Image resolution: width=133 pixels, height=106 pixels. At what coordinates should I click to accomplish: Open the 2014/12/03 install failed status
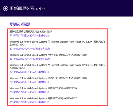point(30,59)
